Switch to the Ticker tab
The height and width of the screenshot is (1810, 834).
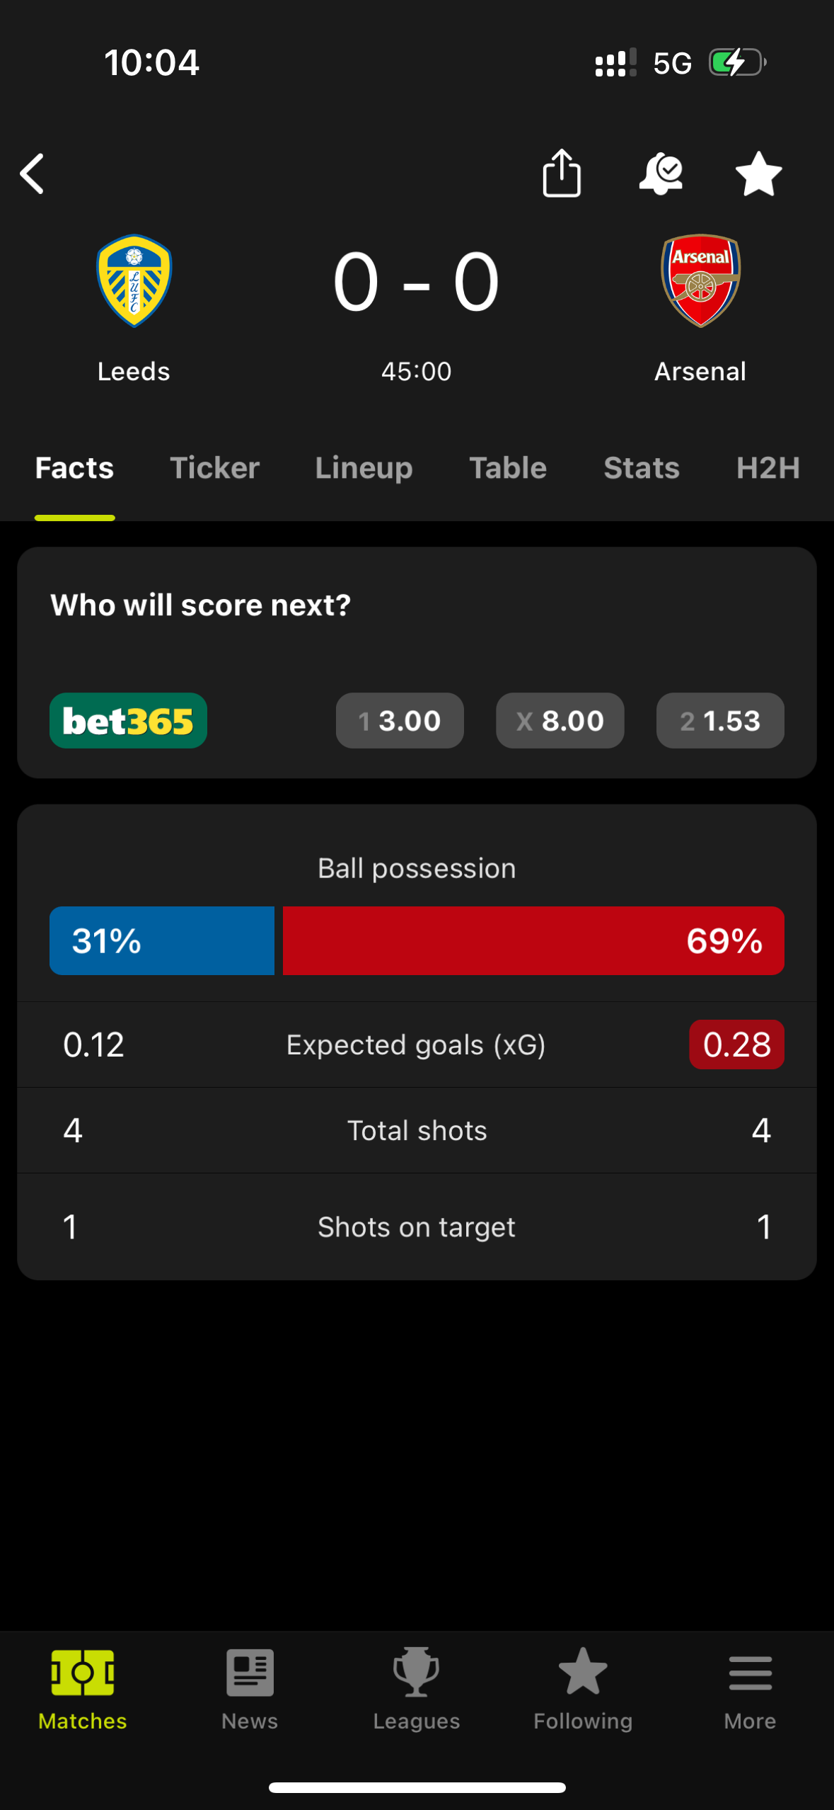click(214, 468)
